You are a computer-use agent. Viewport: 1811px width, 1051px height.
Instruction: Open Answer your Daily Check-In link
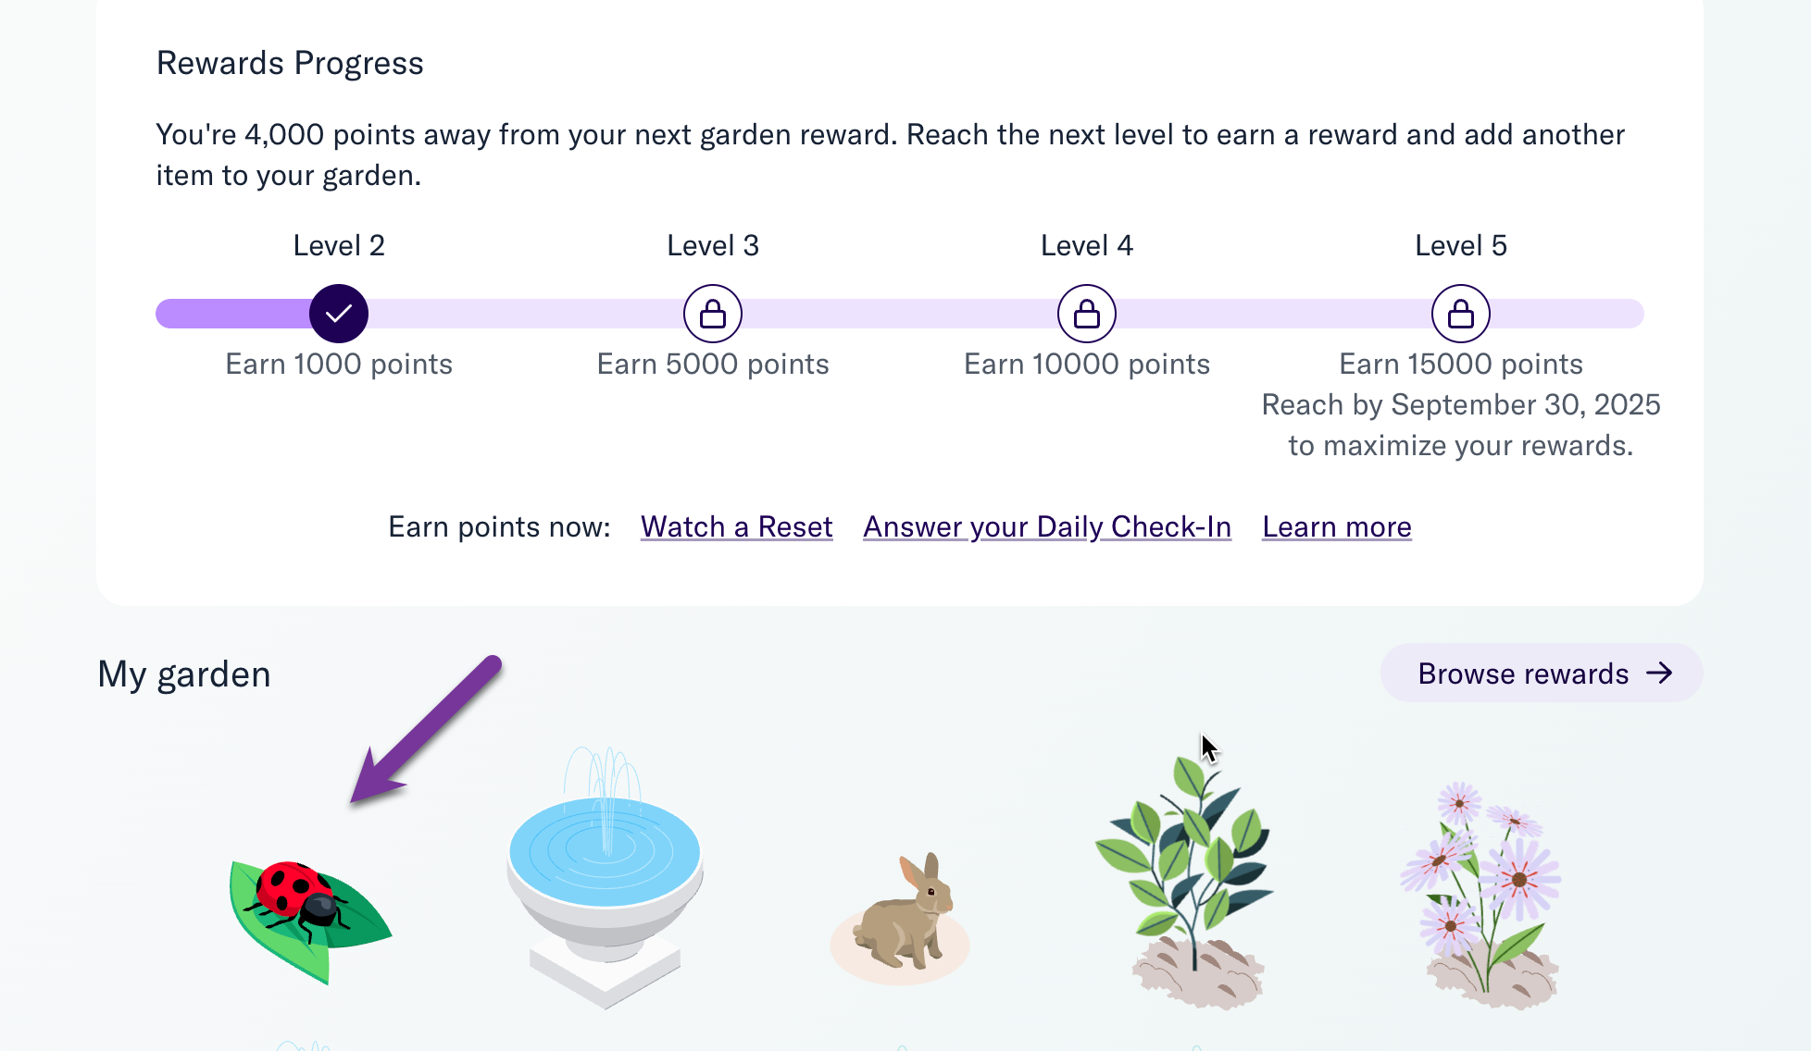1047,526
